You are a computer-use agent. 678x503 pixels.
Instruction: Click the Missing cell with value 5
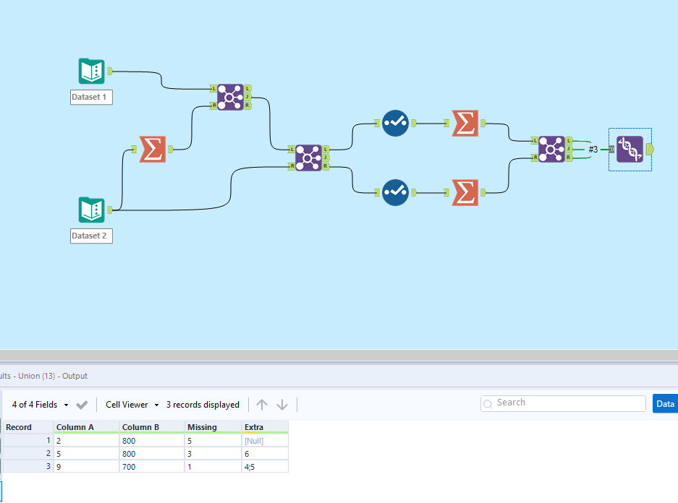tap(213, 441)
